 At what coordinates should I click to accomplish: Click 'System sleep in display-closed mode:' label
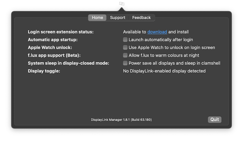69,63
